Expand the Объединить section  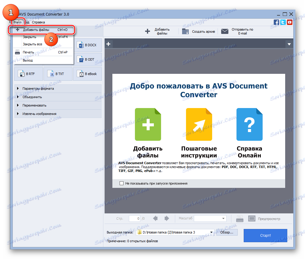tap(58, 97)
